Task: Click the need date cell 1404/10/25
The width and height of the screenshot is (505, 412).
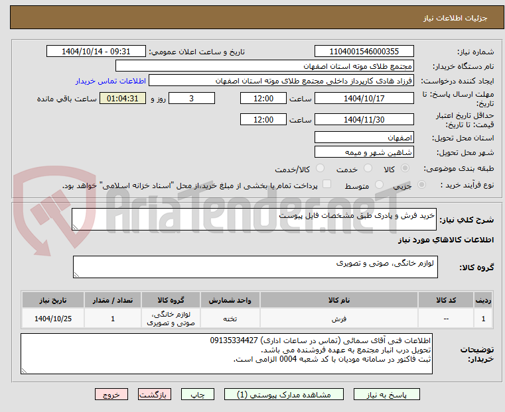Action: 53,319
